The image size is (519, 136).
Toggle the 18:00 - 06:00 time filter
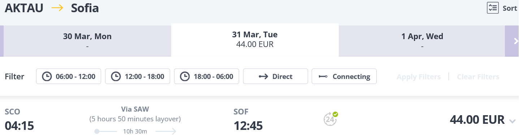click(x=207, y=76)
